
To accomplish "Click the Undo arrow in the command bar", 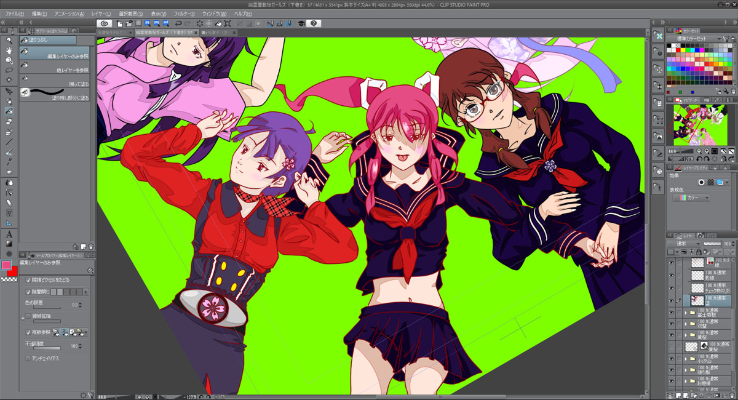I will coord(178,23).
